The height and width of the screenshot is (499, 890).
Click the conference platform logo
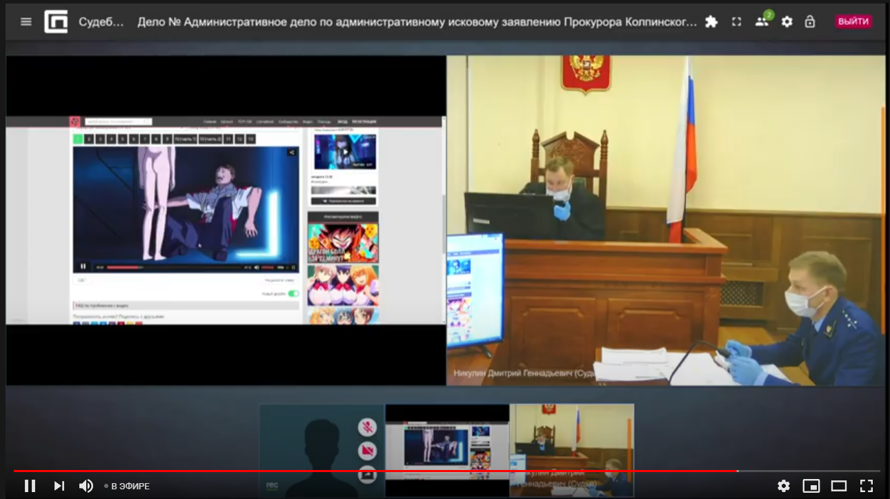pos(56,21)
